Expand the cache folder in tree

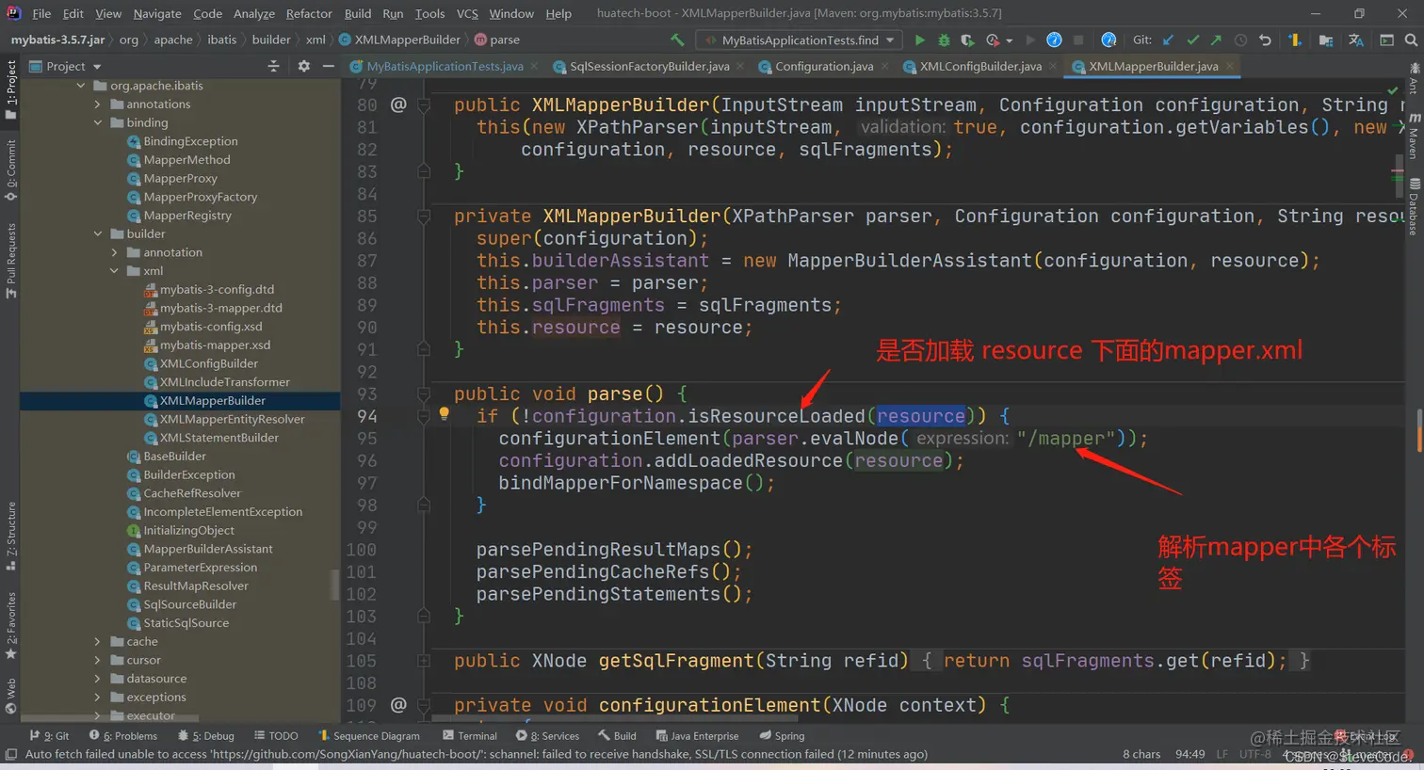click(x=97, y=641)
